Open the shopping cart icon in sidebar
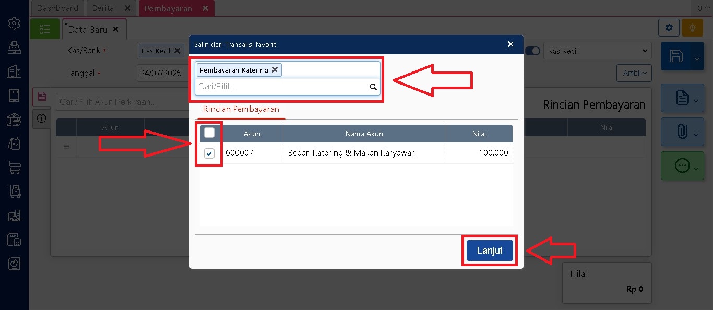Image resolution: width=713 pixels, height=310 pixels. click(14, 168)
